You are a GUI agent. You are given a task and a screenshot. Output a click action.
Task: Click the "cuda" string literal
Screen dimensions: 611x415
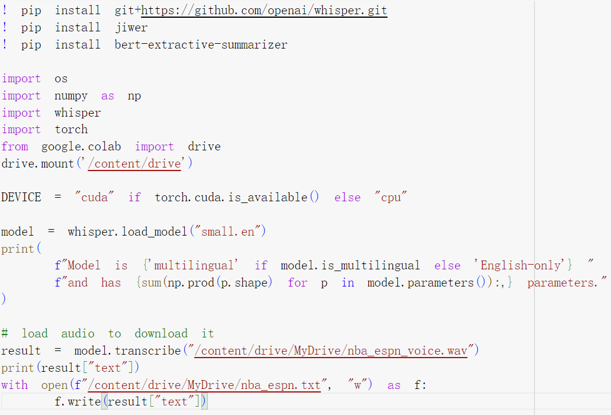pyautogui.click(x=94, y=197)
